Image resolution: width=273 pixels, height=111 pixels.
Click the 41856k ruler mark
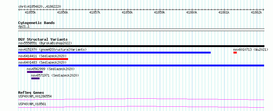(x=63, y=12)
